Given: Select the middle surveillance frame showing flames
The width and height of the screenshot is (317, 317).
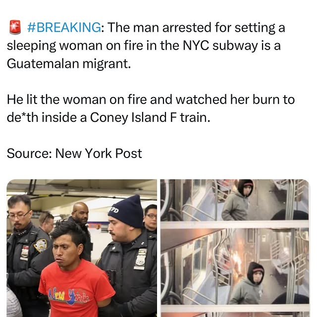Looking at the screenshot, I should (235, 266).
